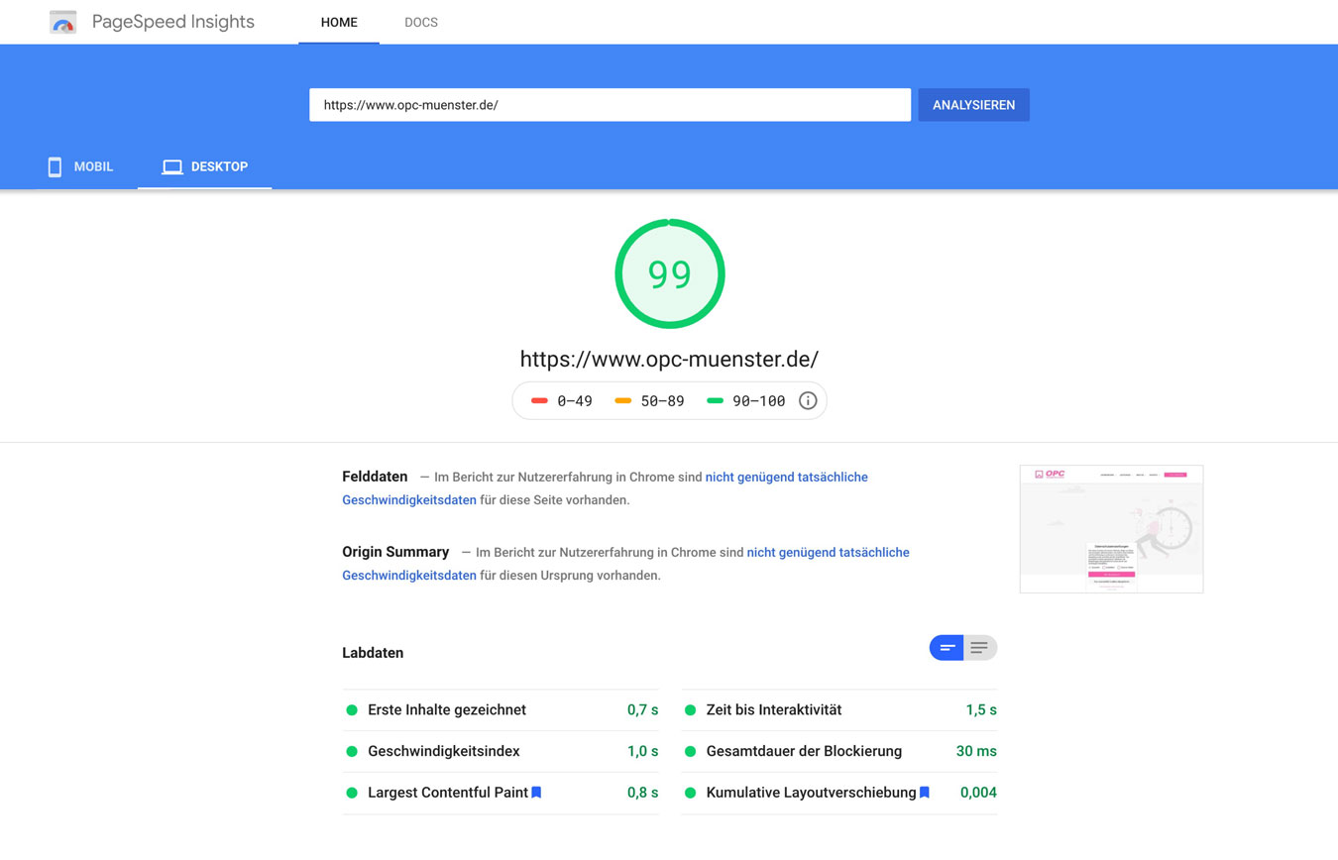The image size is (1338, 860).
Task: Click the green dot beside Largest Contentful Paint
Action: tap(352, 794)
